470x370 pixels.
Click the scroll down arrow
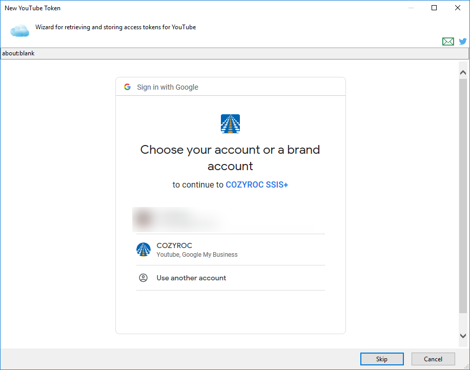point(463,336)
